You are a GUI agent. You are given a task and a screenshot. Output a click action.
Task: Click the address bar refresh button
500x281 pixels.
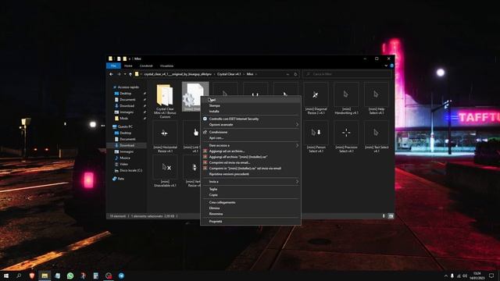pos(295,74)
